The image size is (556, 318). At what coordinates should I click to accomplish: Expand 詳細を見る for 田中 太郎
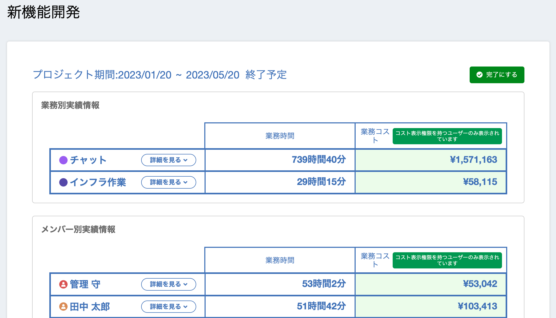pos(169,307)
